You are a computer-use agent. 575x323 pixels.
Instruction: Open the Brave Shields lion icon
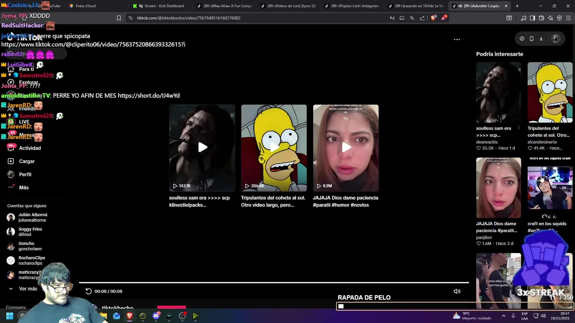pyautogui.click(x=433, y=18)
